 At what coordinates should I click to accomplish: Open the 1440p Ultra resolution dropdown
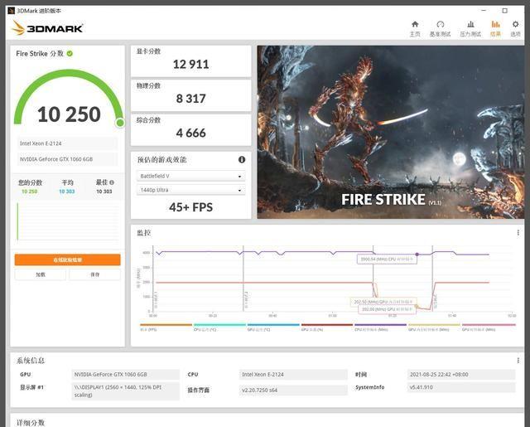pos(190,190)
